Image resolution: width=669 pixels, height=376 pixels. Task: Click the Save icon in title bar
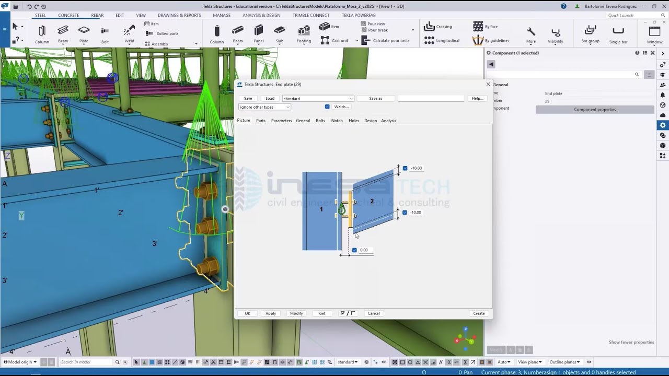16,7
